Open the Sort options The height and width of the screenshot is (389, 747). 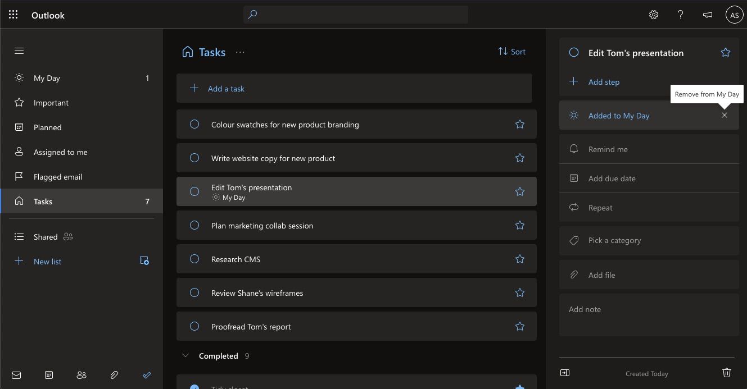(x=511, y=52)
